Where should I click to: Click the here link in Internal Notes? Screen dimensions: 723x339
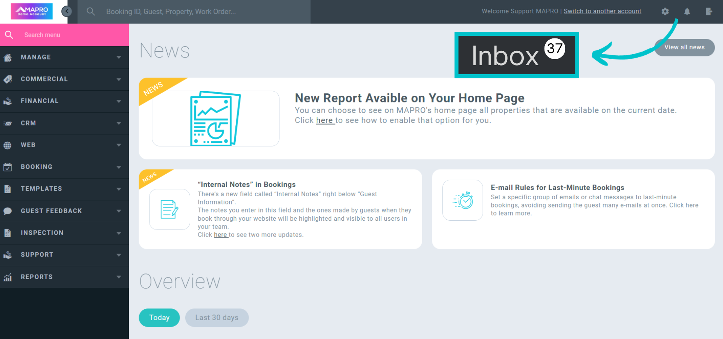[x=220, y=235]
